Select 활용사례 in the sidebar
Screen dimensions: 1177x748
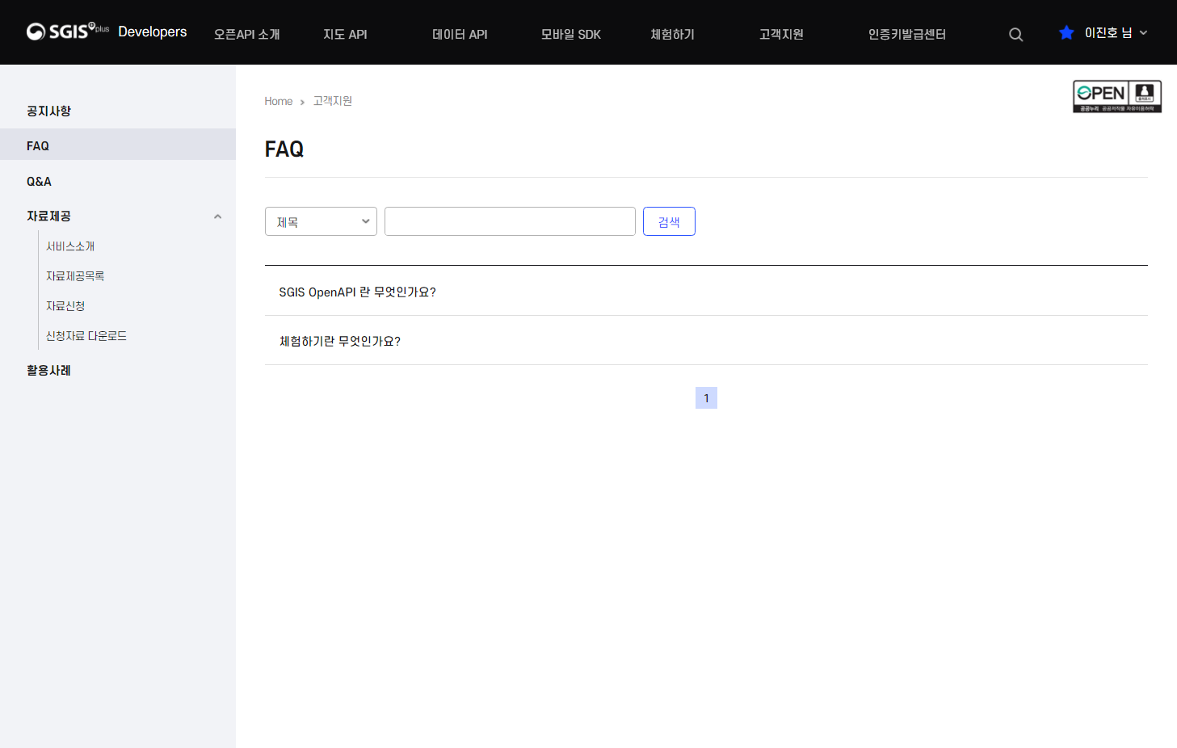[x=48, y=369]
